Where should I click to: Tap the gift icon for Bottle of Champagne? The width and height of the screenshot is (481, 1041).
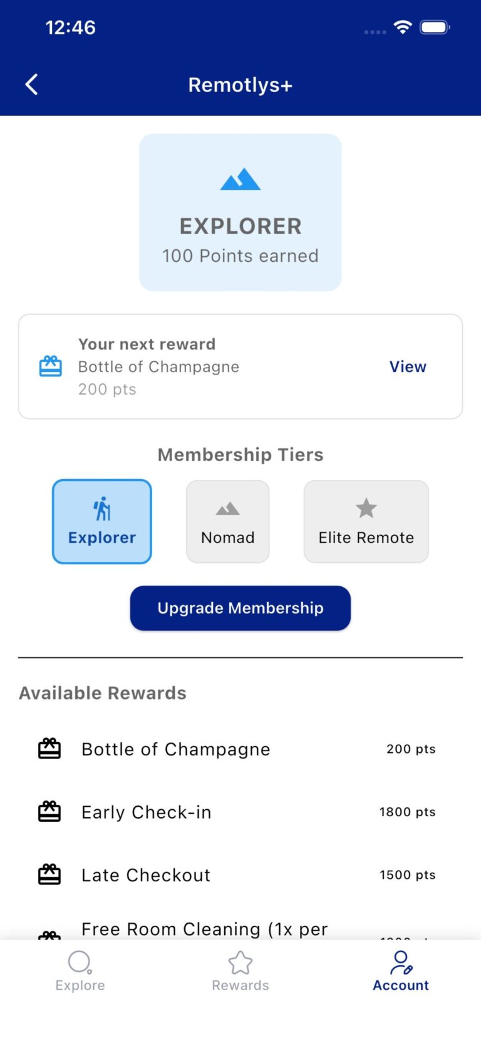(x=49, y=748)
